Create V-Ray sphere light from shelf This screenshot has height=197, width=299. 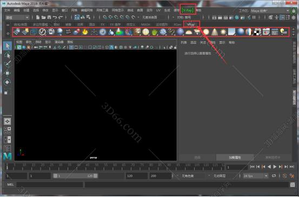tap(206, 32)
